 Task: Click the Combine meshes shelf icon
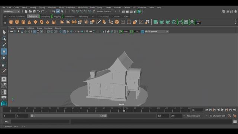[x=62, y=22]
